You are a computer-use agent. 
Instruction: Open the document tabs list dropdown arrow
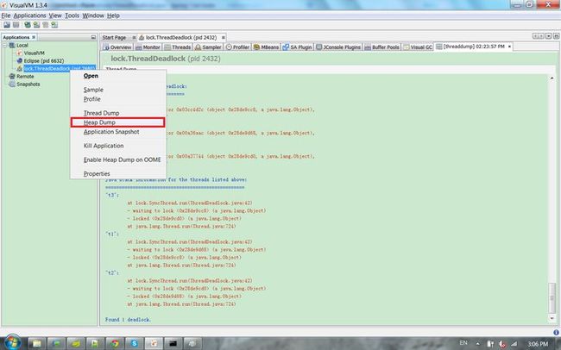(x=549, y=36)
